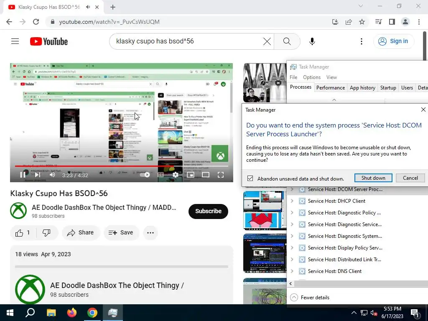Expand Service Host: Distributed Link row
428x321 pixels.
pos(292,260)
